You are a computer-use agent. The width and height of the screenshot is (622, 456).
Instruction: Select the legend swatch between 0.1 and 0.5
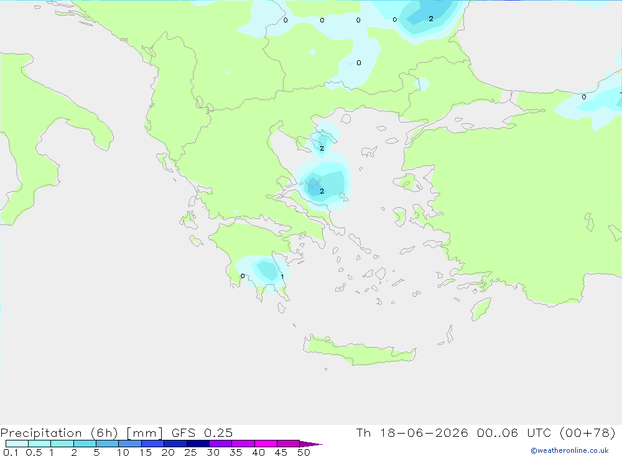17,444
